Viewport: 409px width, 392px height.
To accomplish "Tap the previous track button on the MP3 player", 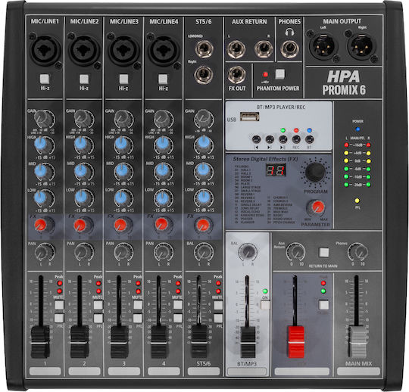I will point(256,140).
